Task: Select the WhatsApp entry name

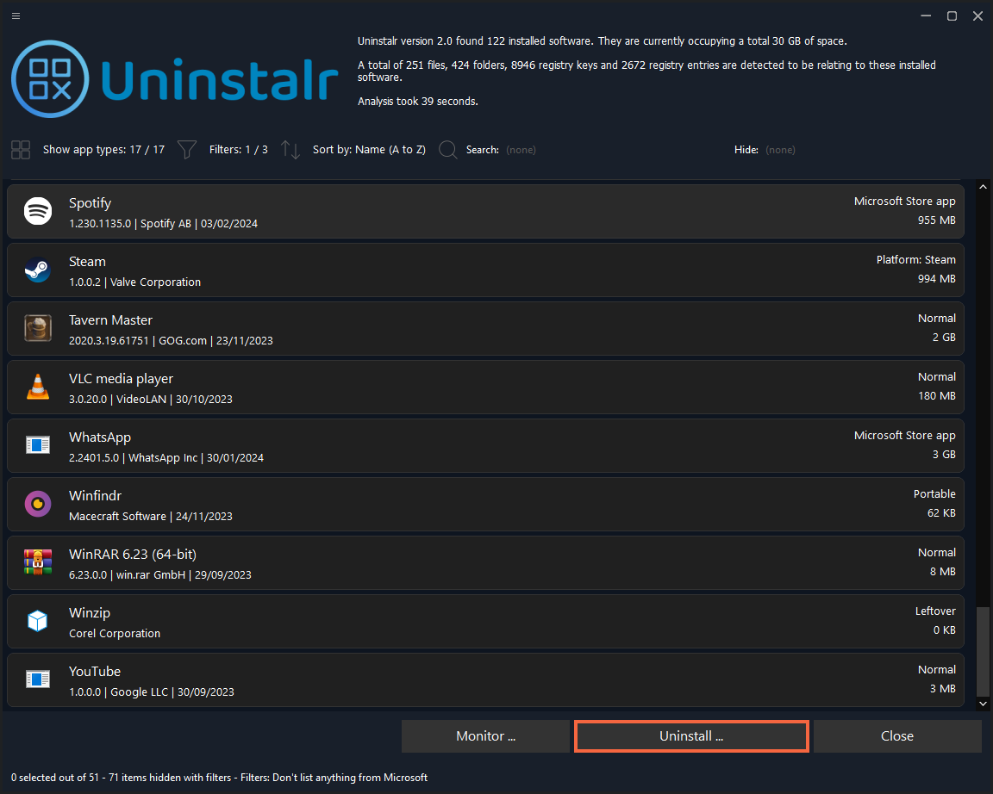Action: click(100, 437)
